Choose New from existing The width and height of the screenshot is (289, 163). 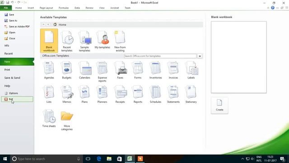[x=120, y=41]
